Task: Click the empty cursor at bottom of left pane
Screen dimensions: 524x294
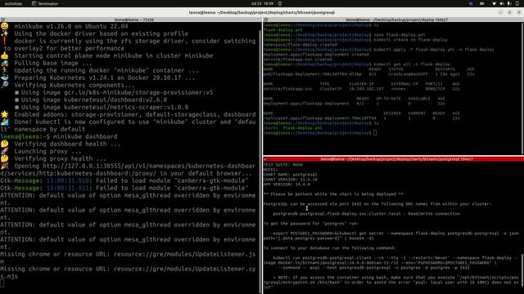Action: tap(2, 283)
